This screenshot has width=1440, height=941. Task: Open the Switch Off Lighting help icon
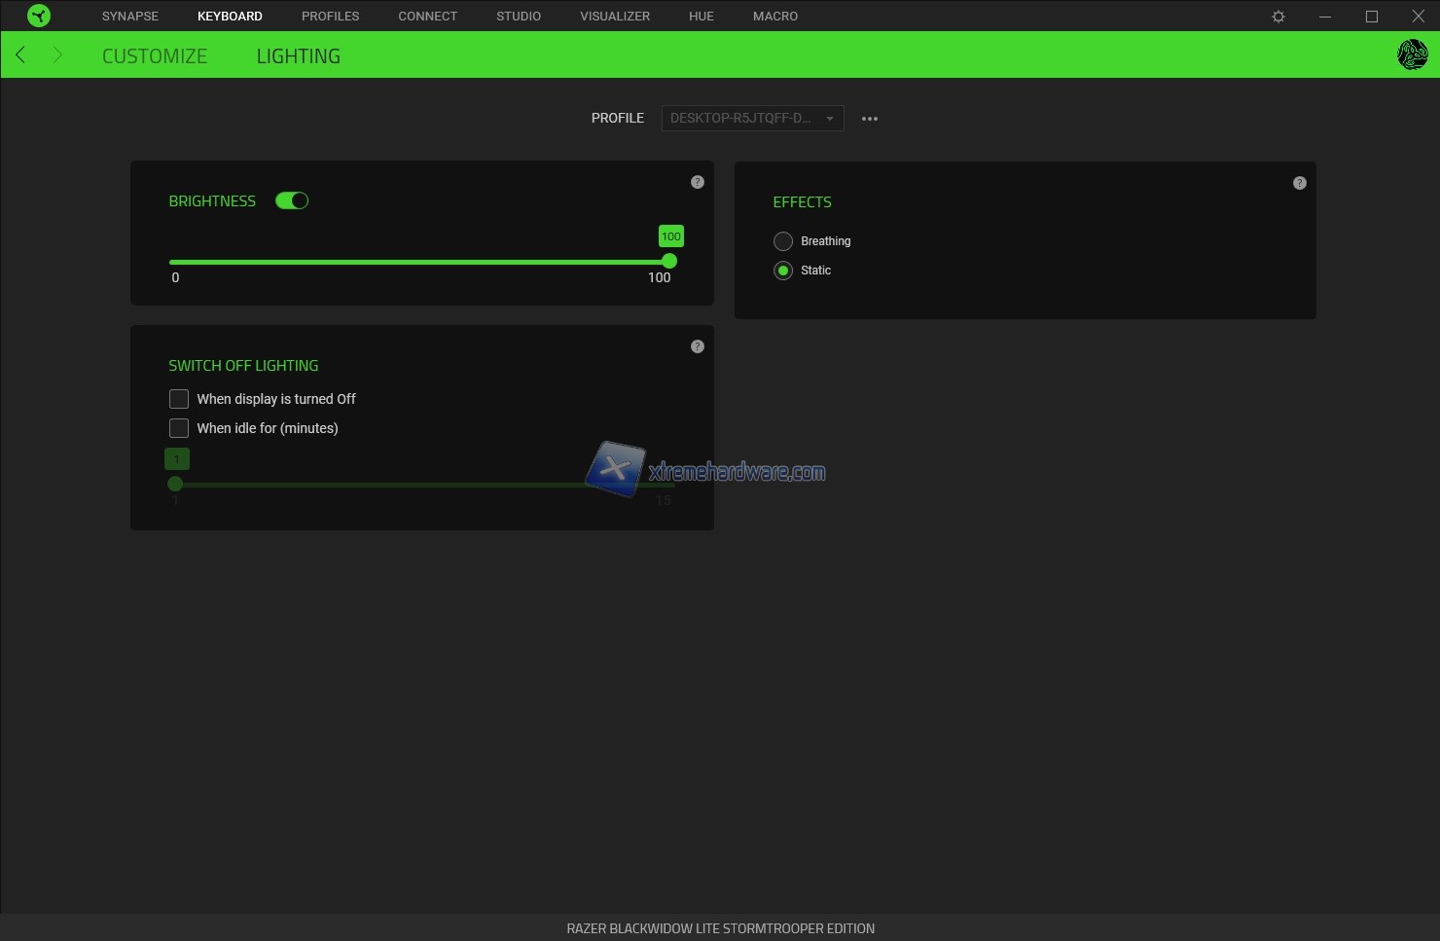coord(698,346)
